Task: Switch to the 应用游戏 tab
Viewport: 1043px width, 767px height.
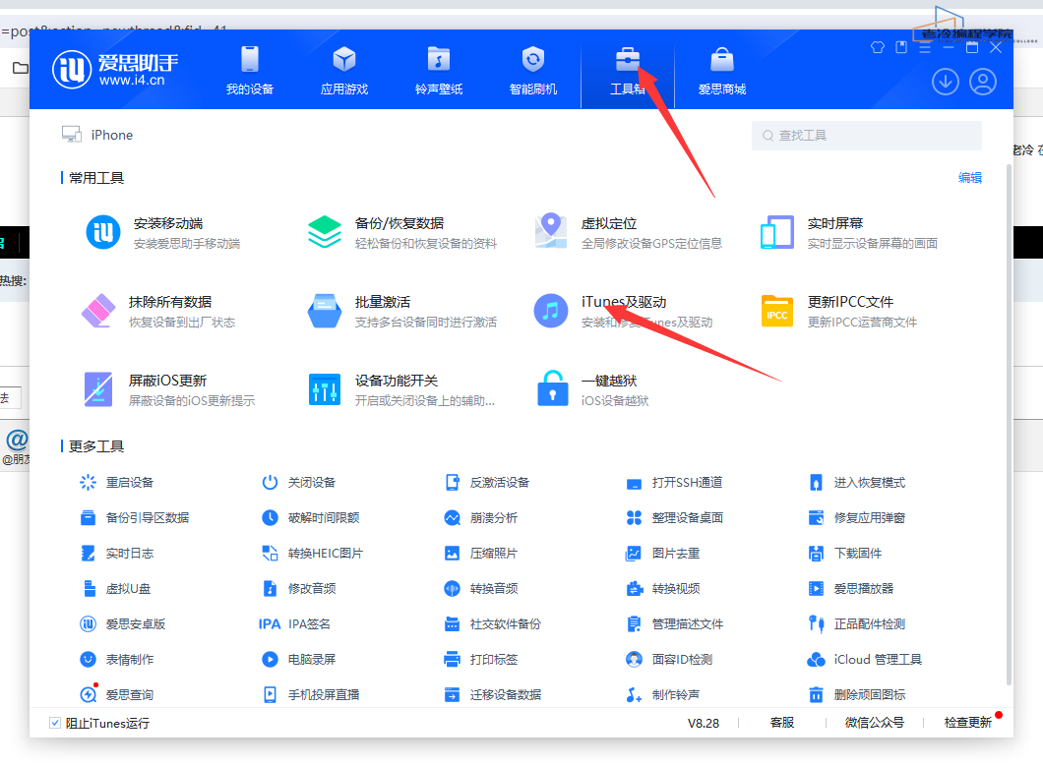Action: click(x=344, y=71)
